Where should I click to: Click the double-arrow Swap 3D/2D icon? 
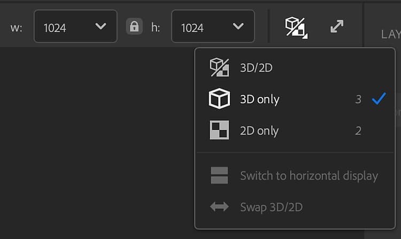[x=219, y=207]
